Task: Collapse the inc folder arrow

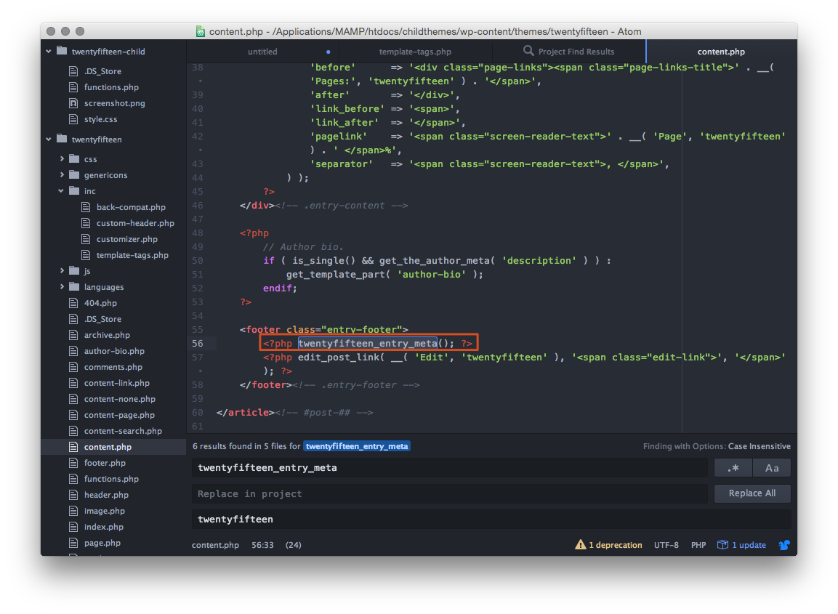Action: [61, 191]
